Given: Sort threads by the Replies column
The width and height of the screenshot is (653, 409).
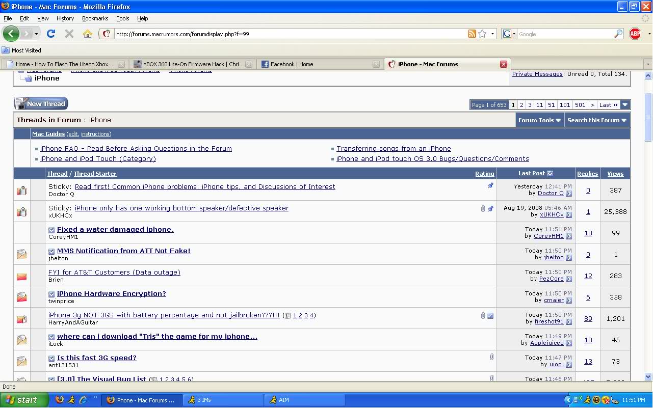Looking at the screenshot, I should pyautogui.click(x=587, y=174).
